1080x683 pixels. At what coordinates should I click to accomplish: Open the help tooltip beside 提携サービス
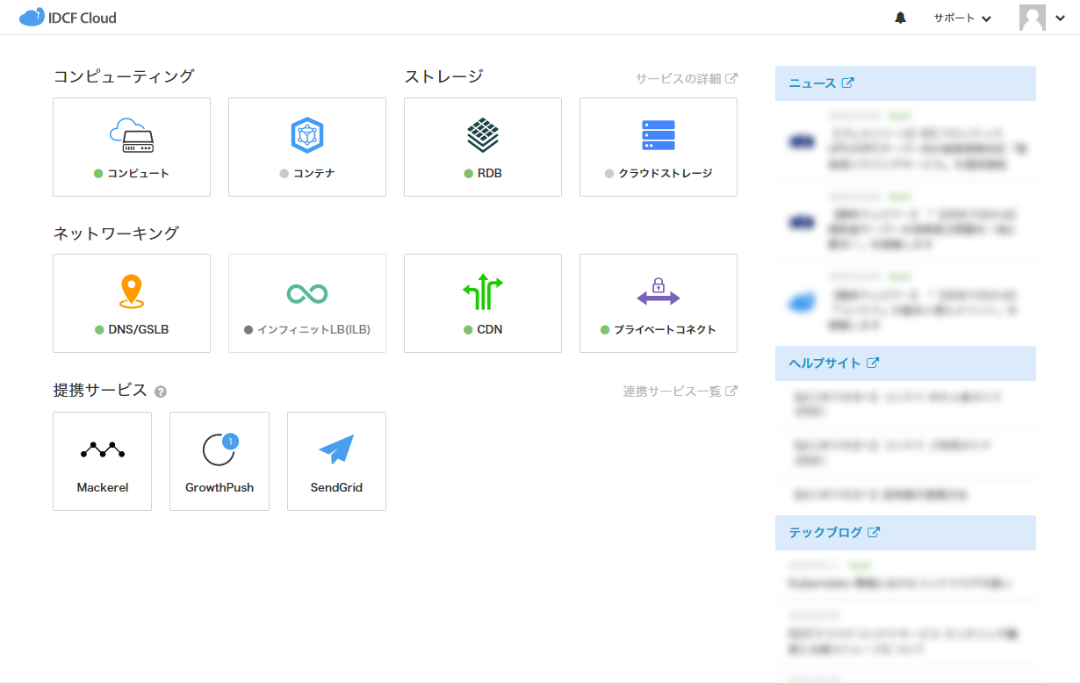[161, 392]
